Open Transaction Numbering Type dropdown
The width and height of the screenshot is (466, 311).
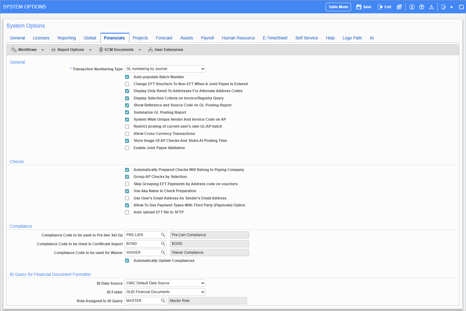(165, 69)
